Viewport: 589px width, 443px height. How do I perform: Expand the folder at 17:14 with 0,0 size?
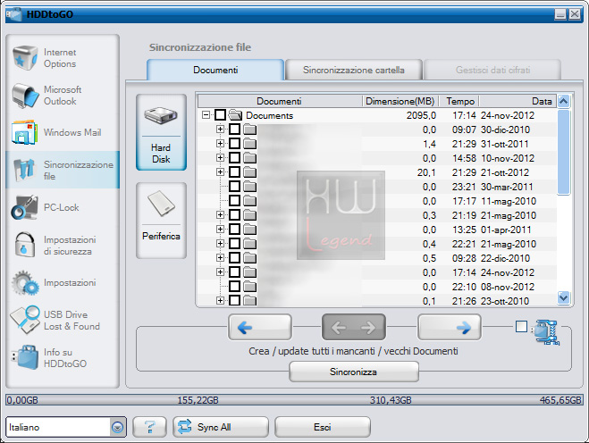pyautogui.click(x=221, y=272)
